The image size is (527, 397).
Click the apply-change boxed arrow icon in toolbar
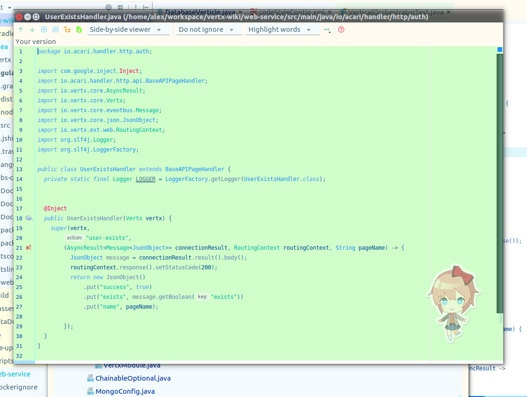point(44,29)
